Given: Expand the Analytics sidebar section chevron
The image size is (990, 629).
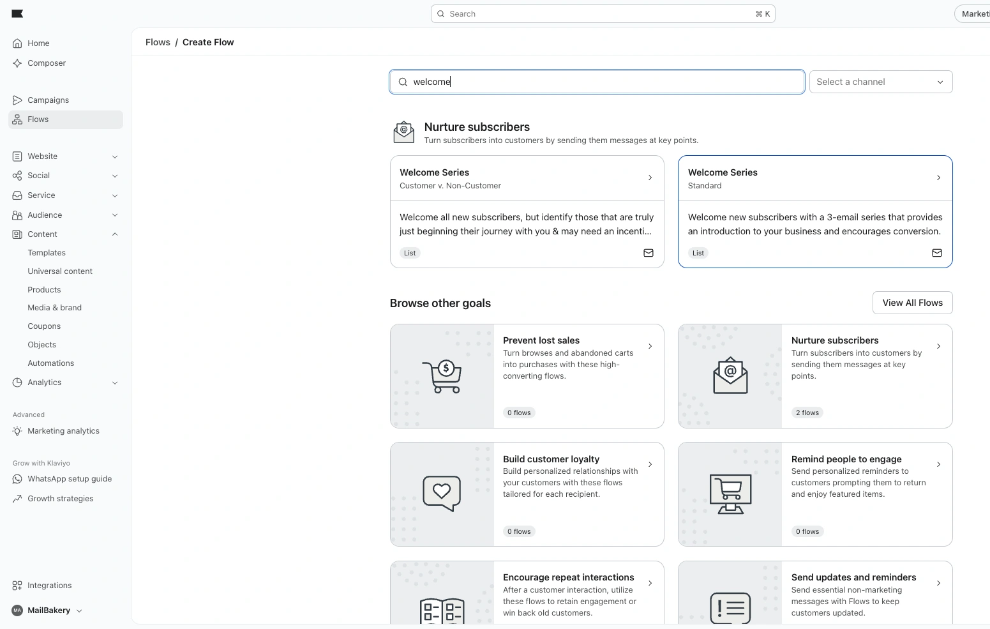Looking at the screenshot, I should pos(115,383).
